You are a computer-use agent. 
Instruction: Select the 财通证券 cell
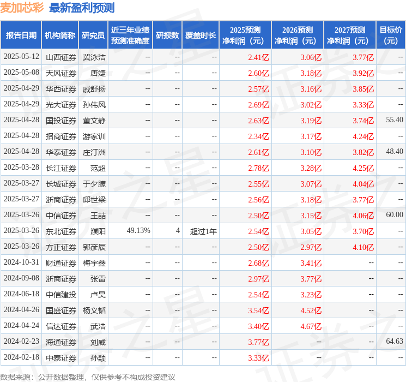61,263
